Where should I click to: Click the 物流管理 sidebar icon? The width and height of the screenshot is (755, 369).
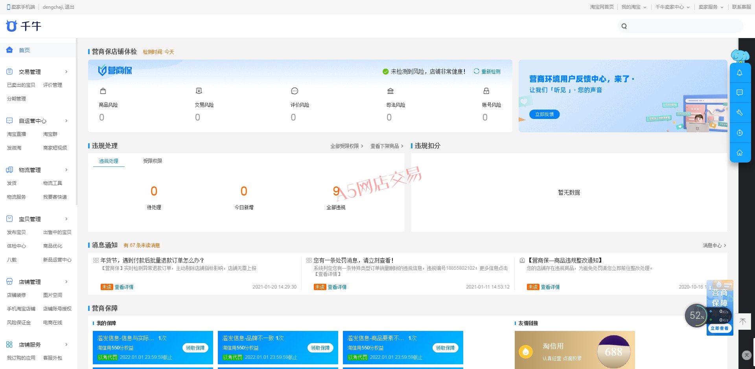click(9, 170)
